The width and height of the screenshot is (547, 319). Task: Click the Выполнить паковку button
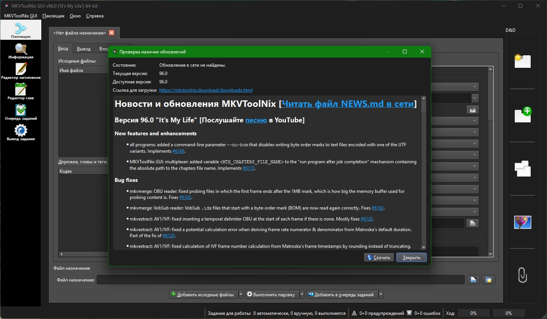click(272, 294)
